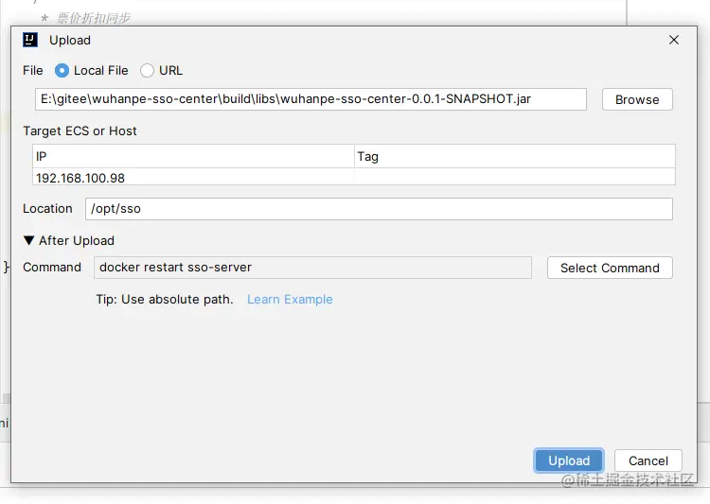Click the Tag column header
710x504 pixels.
click(515, 157)
